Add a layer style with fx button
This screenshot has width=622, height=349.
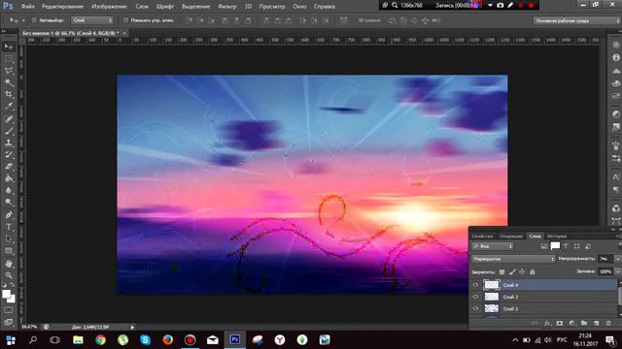click(x=547, y=323)
